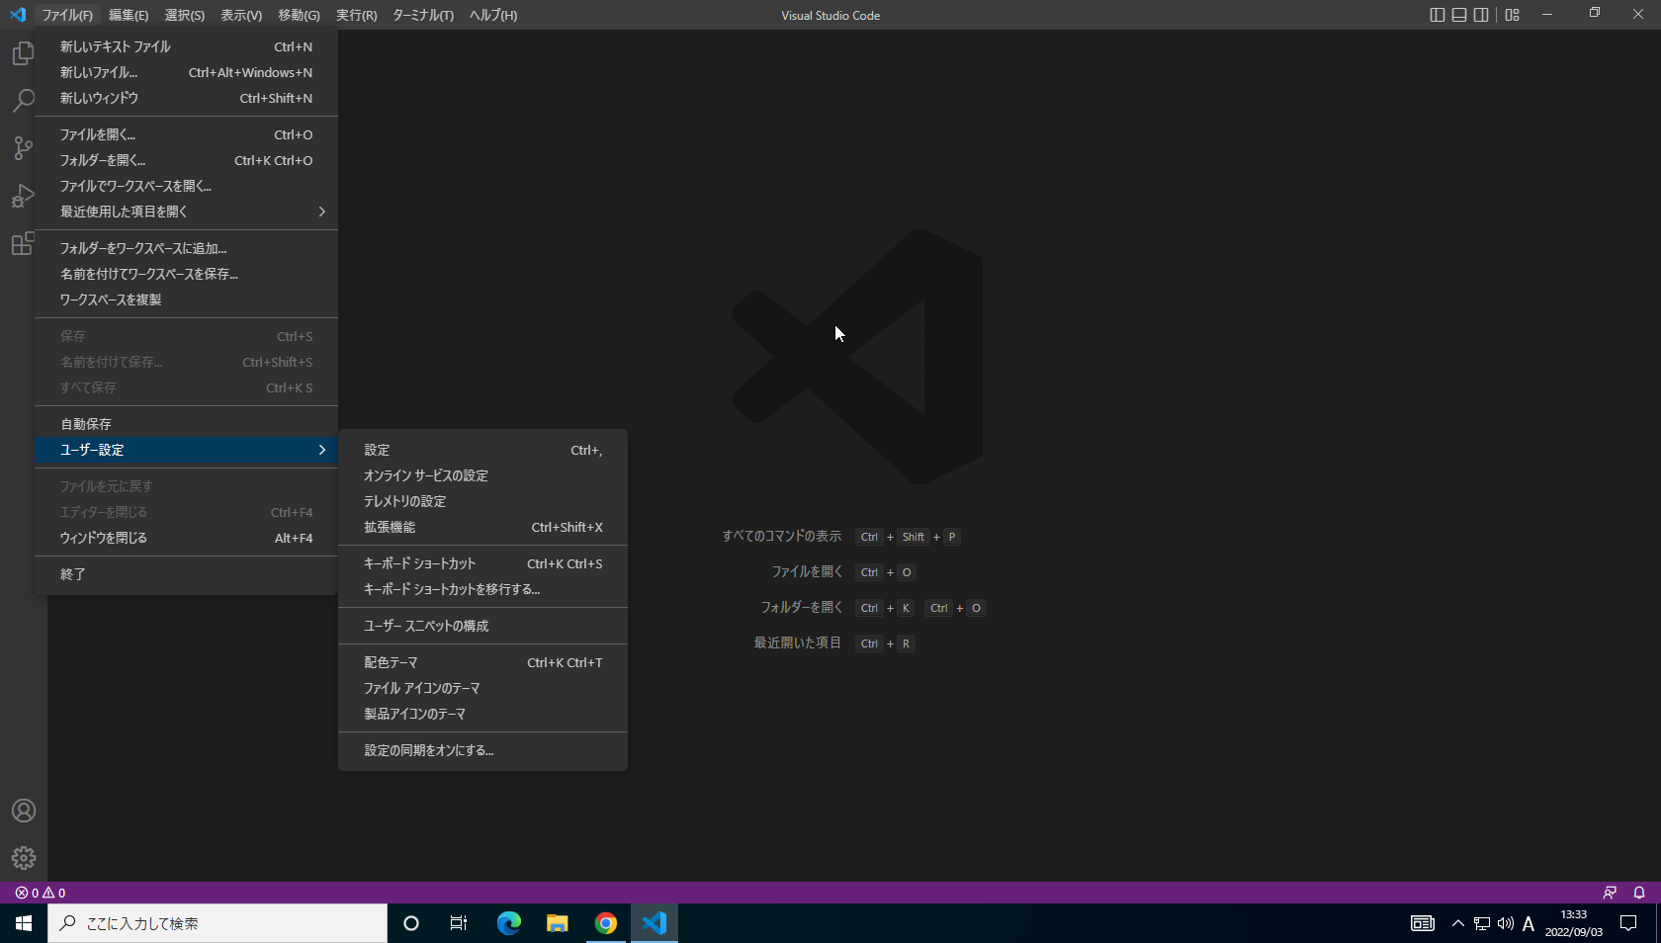Viewport: 1661px width, 943px height.
Task: Open Task View on the taskbar
Action: 459,923
